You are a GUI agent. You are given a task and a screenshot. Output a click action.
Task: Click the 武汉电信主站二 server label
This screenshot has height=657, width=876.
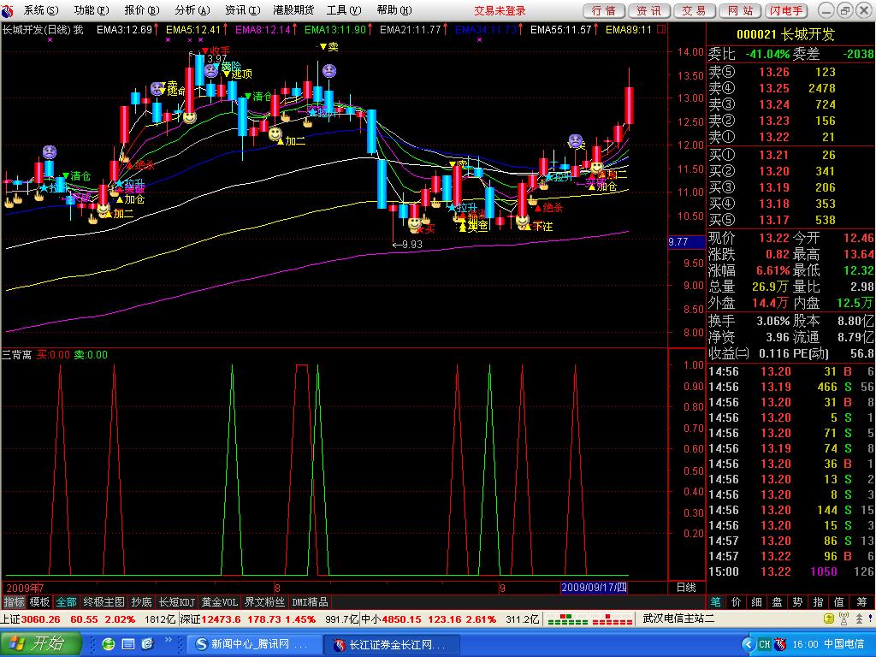pos(678,619)
